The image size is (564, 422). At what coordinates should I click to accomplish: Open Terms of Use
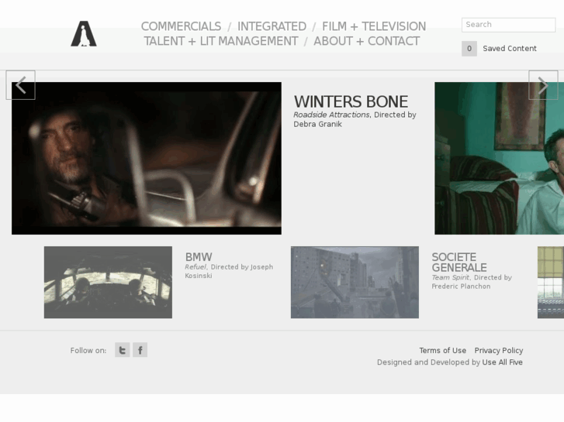[x=442, y=350]
